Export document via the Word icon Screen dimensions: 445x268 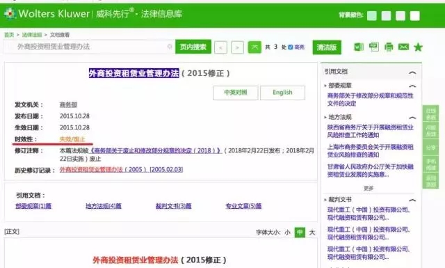point(359,47)
